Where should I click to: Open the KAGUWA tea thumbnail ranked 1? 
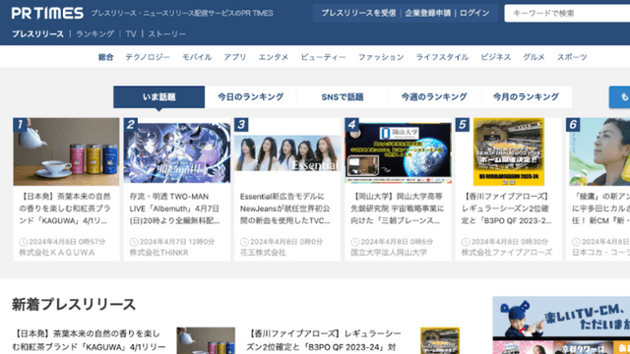click(66, 151)
